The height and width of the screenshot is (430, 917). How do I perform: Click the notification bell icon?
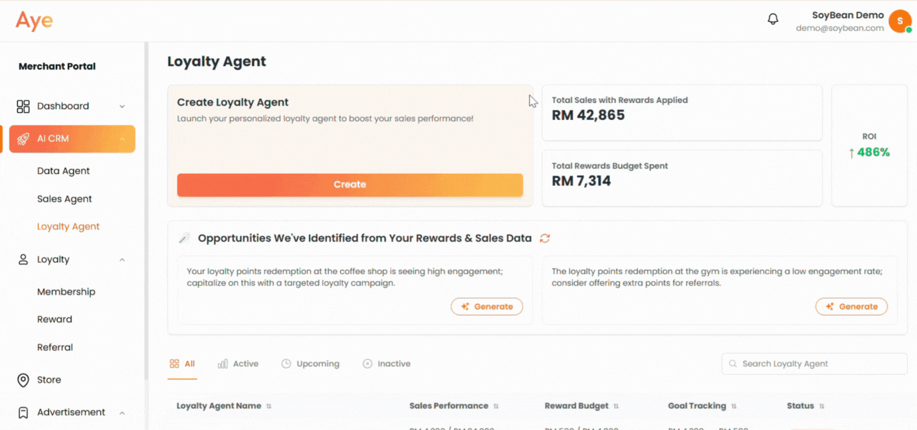point(773,19)
